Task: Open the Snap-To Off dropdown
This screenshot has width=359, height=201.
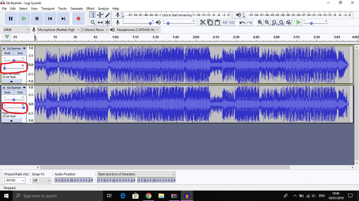Action: point(42,180)
